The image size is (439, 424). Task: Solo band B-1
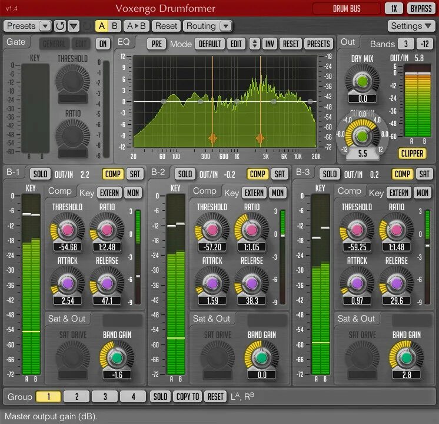pos(41,174)
